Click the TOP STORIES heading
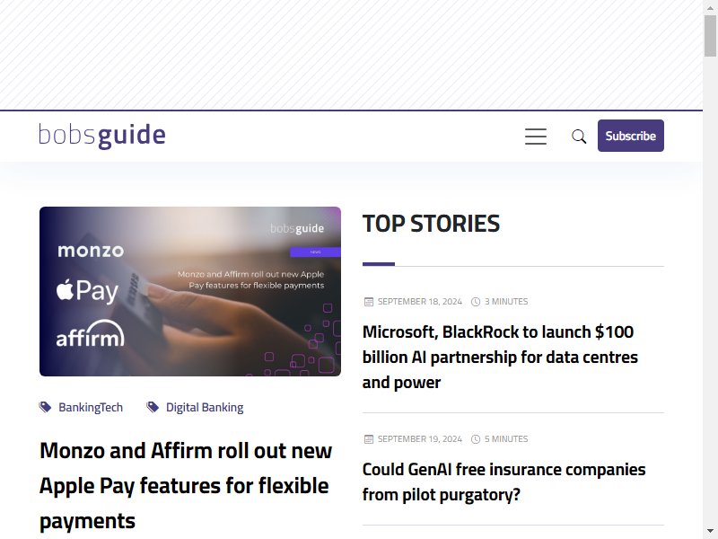This screenshot has height=539, width=718. (x=431, y=224)
